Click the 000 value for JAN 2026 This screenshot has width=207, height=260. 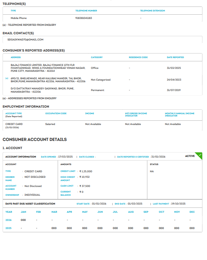coord(23,220)
